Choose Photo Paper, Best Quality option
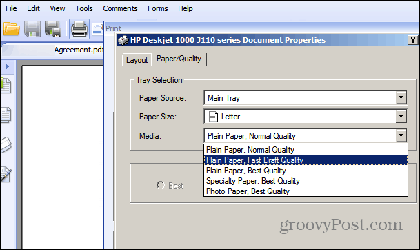 (306, 191)
